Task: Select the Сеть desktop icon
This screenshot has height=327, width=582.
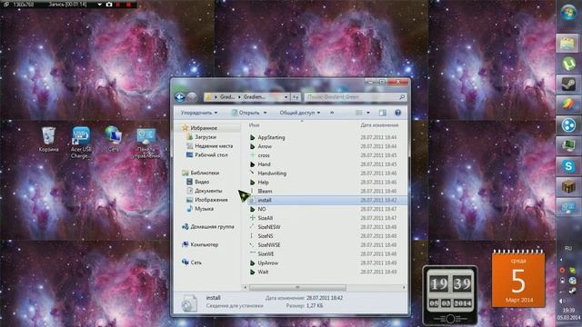Action: (x=113, y=139)
